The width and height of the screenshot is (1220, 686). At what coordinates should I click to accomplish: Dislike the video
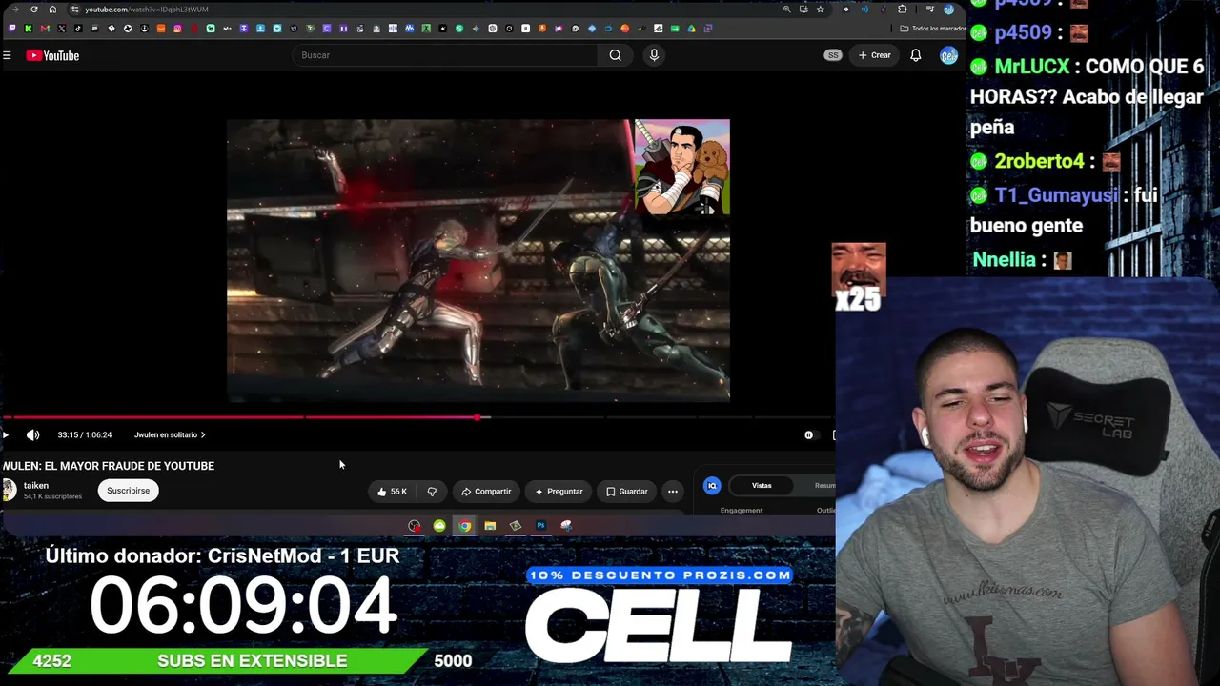[432, 492]
